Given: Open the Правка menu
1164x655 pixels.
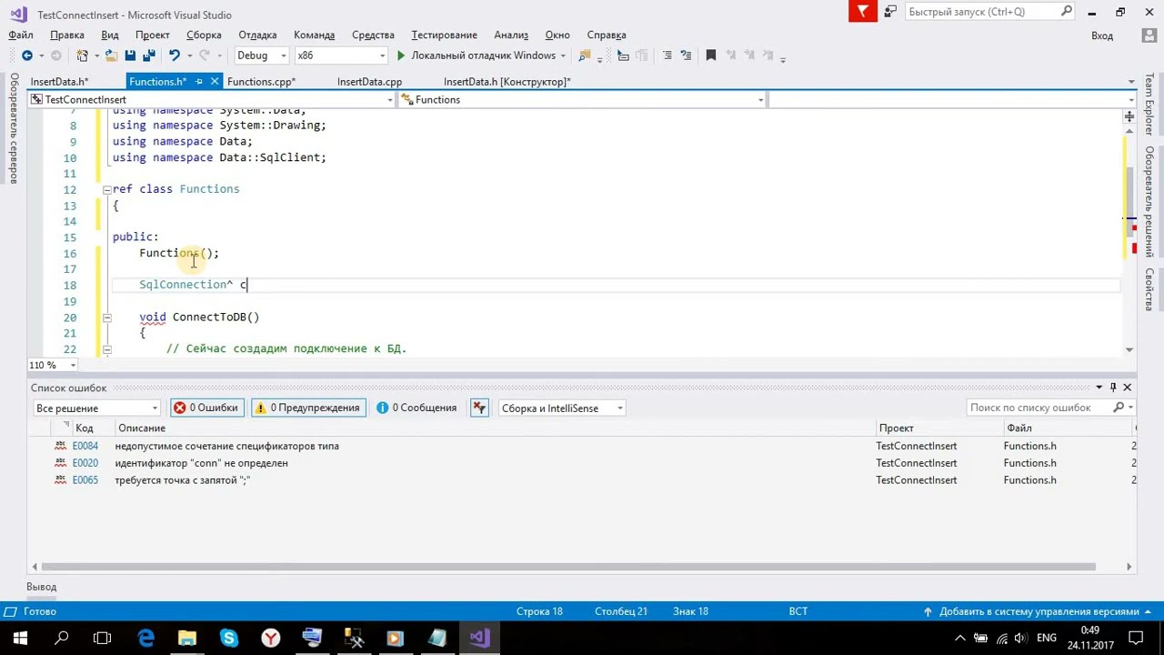Looking at the screenshot, I should 67,35.
